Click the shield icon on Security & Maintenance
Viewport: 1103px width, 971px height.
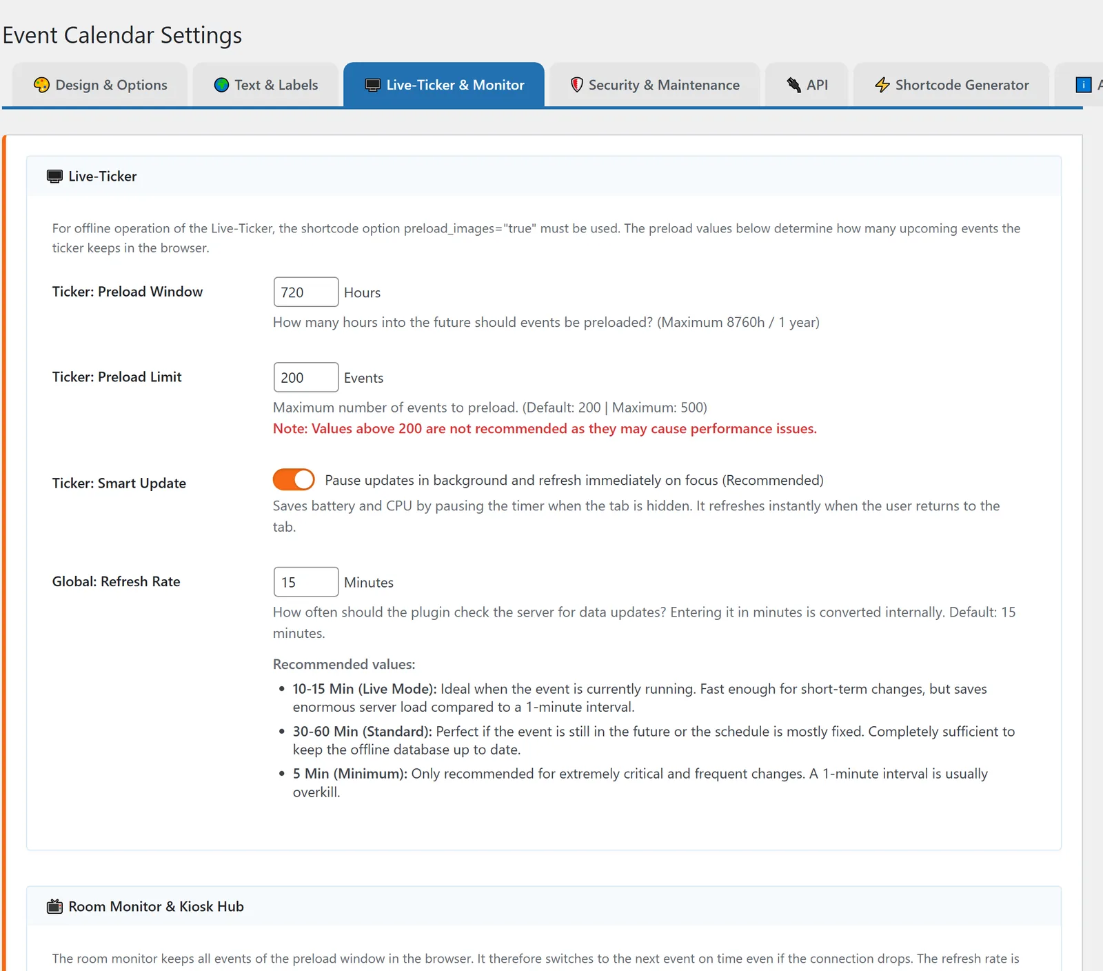(x=577, y=85)
